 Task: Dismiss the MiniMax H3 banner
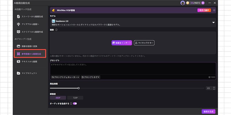[x=214, y=10]
